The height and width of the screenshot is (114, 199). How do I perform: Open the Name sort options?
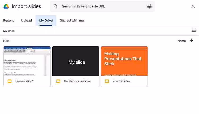(x=181, y=41)
